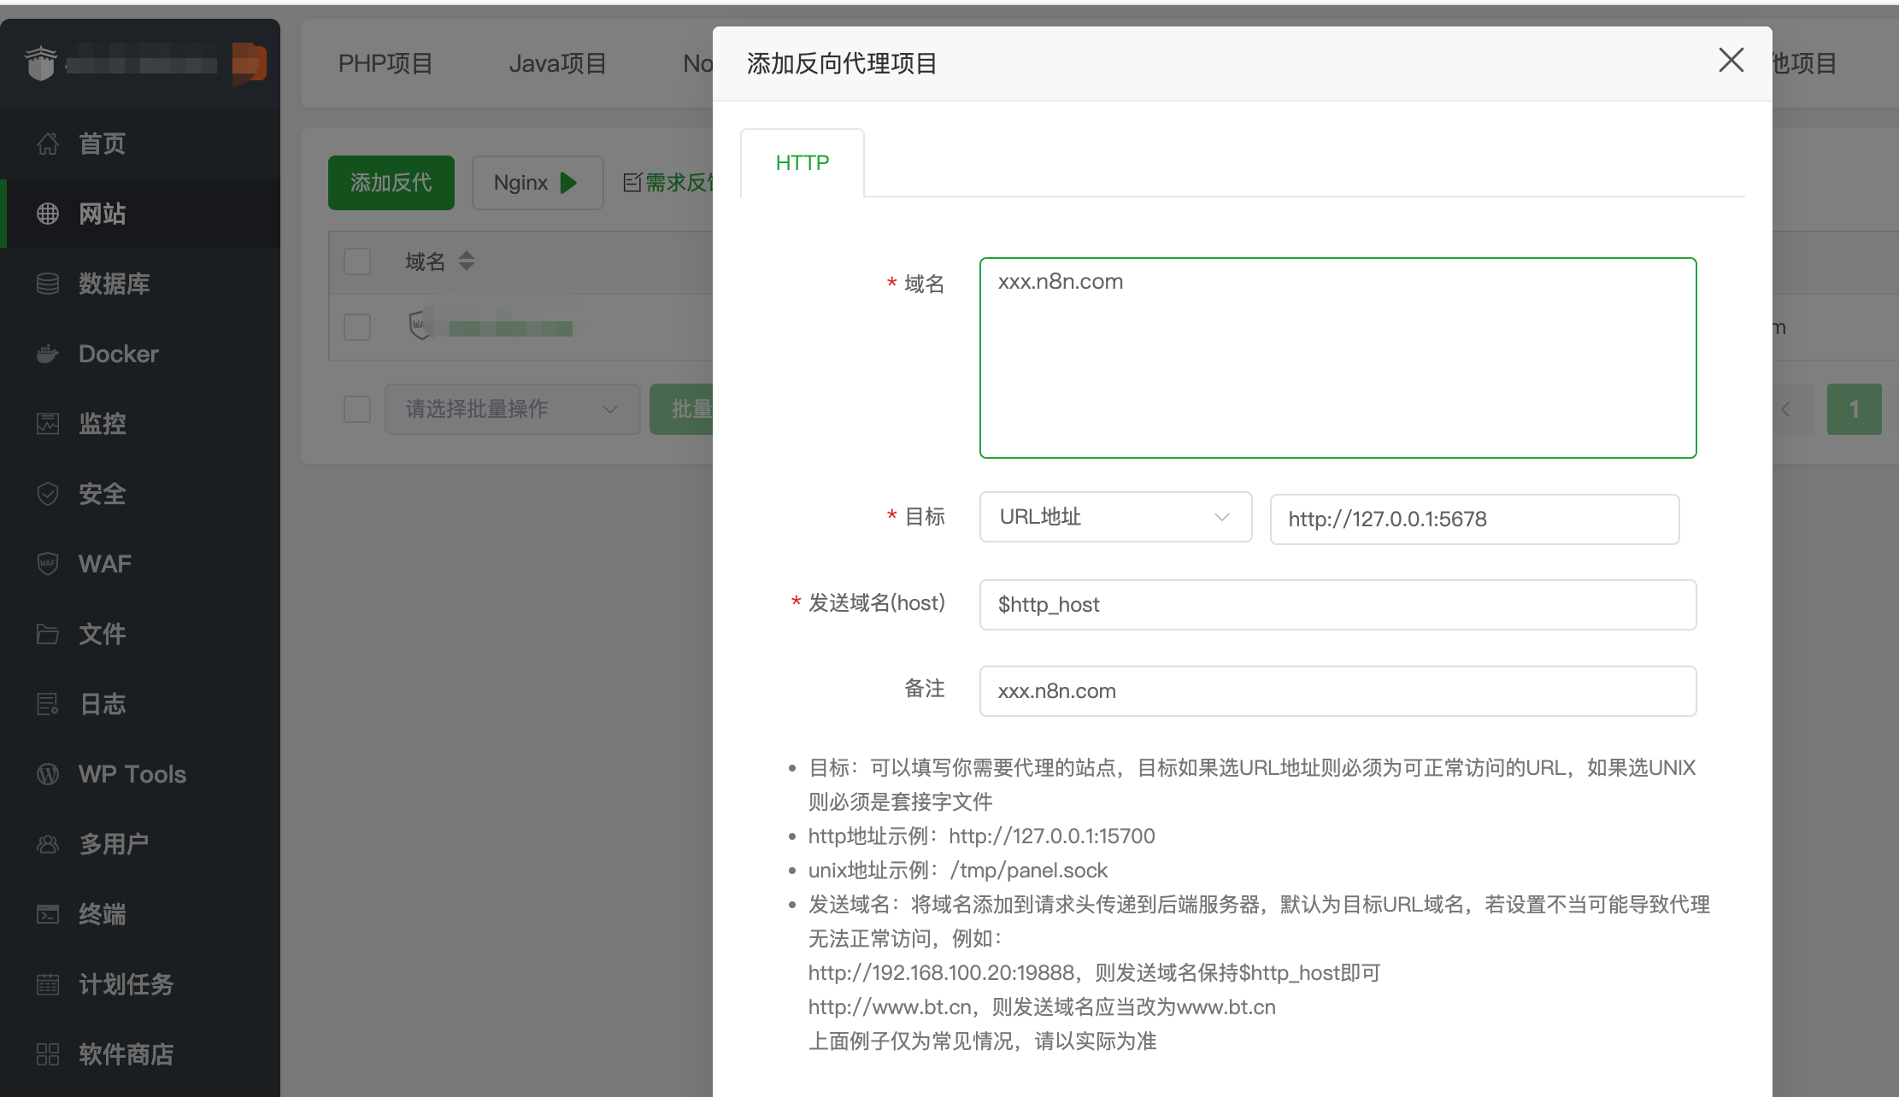Click the users icon beside 多用户
The image size is (1899, 1097).
48,844
